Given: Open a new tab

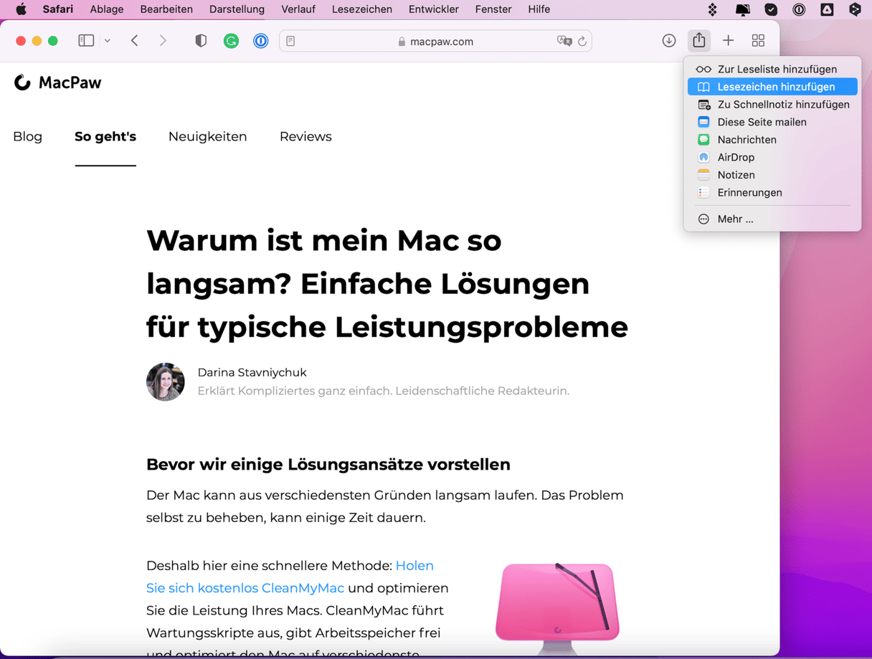Looking at the screenshot, I should click(729, 41).
